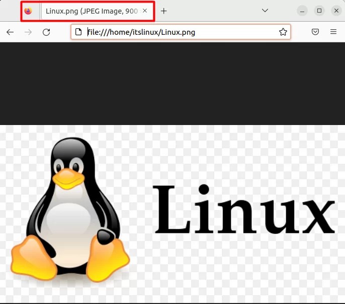Go back to previous page

click(10, 32)
